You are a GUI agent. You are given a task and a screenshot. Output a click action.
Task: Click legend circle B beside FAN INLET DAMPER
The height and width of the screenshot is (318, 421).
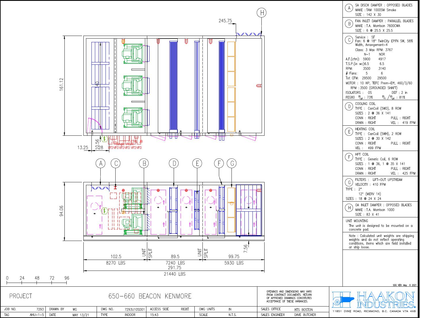tap(349, 24)
